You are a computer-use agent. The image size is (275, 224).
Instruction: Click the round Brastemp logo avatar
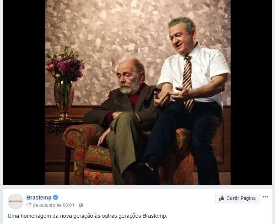(16, 201)
